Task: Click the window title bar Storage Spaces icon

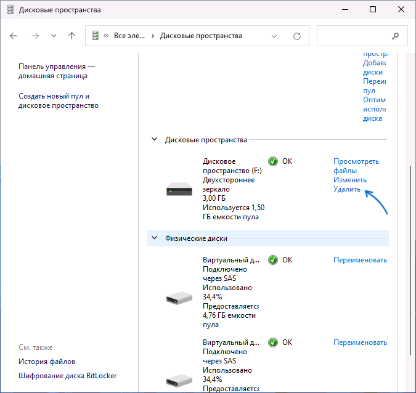Action: (x=10, y=9)
